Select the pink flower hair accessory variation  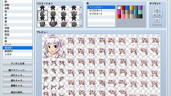[43, 15]
